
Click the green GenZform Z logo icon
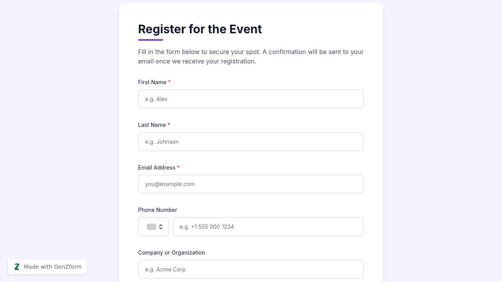(x=17, y=266)
